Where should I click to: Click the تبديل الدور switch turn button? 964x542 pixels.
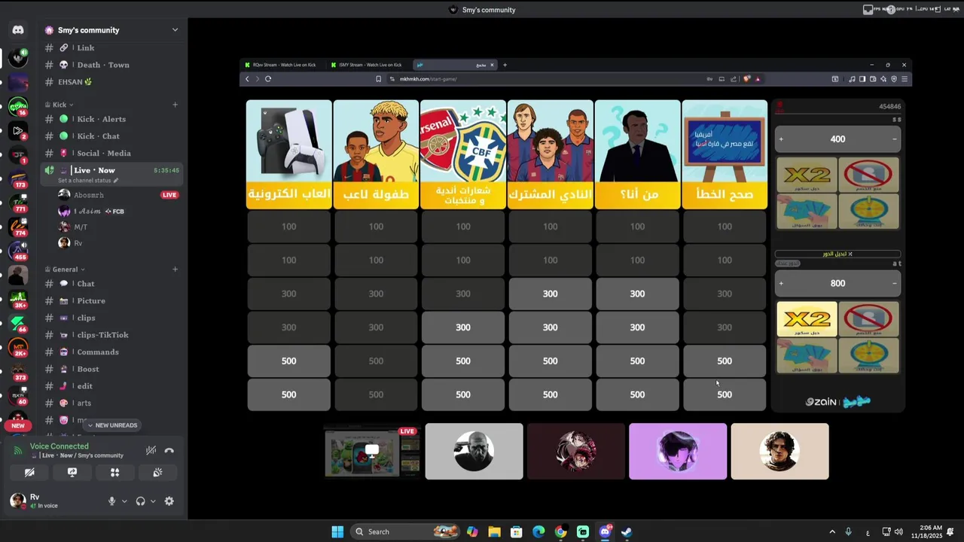(838, 254)
